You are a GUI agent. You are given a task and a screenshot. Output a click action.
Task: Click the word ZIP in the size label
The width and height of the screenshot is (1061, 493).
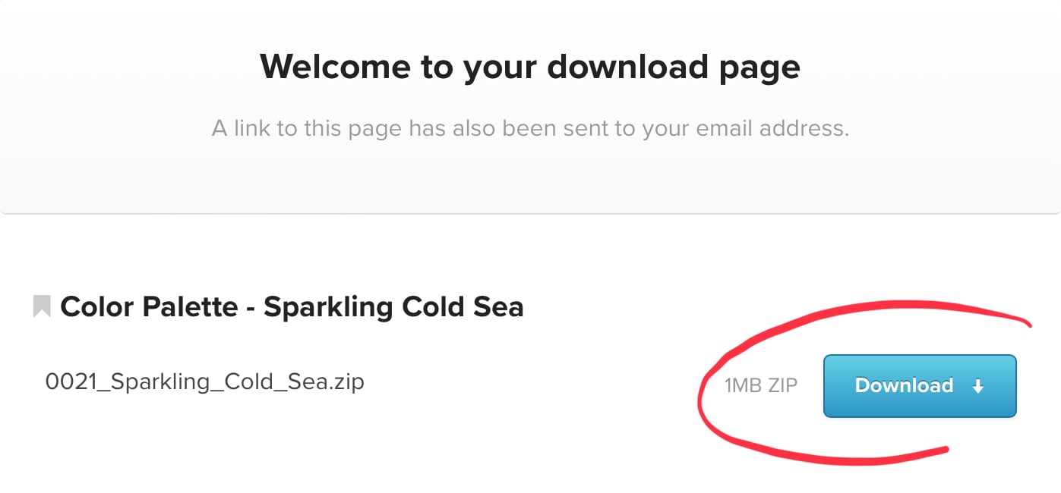tap(782, 386)
